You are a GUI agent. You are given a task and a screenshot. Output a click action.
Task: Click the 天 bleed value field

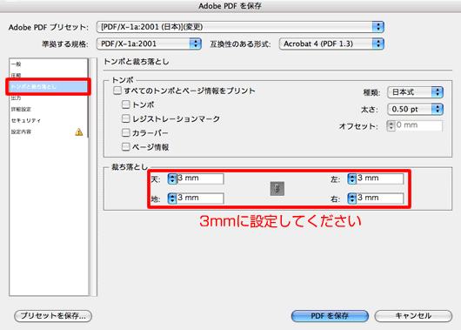click(x=200, y=178)
